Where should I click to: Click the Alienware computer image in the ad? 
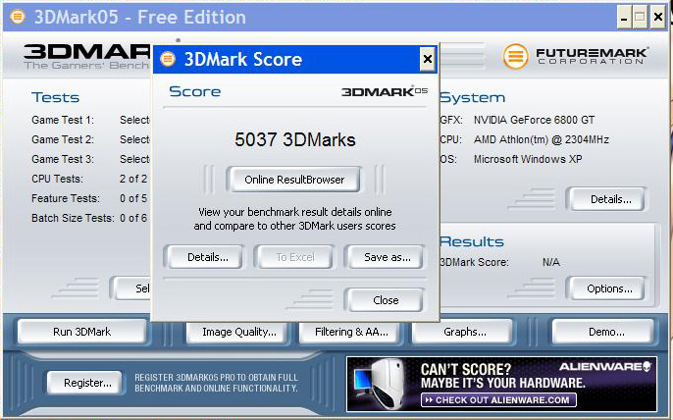(x=381, y=384)
